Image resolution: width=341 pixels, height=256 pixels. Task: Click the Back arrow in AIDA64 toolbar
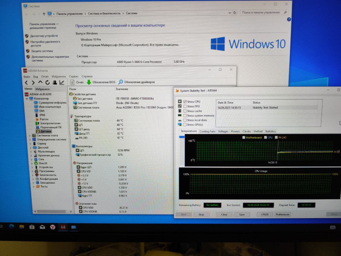coord(27,82)
